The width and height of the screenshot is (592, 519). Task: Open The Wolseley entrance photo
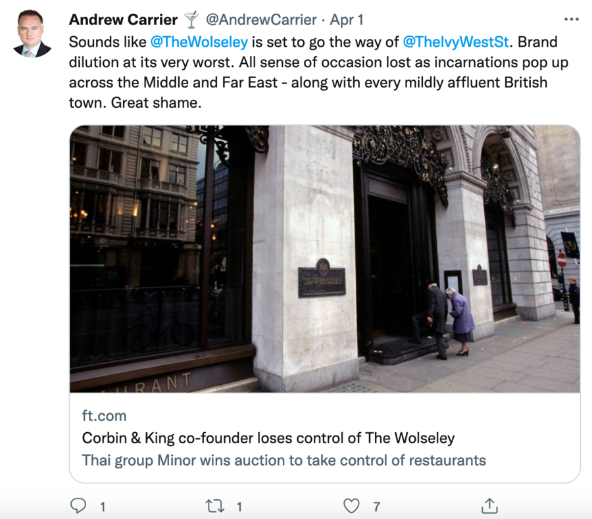tap(325, 259)
